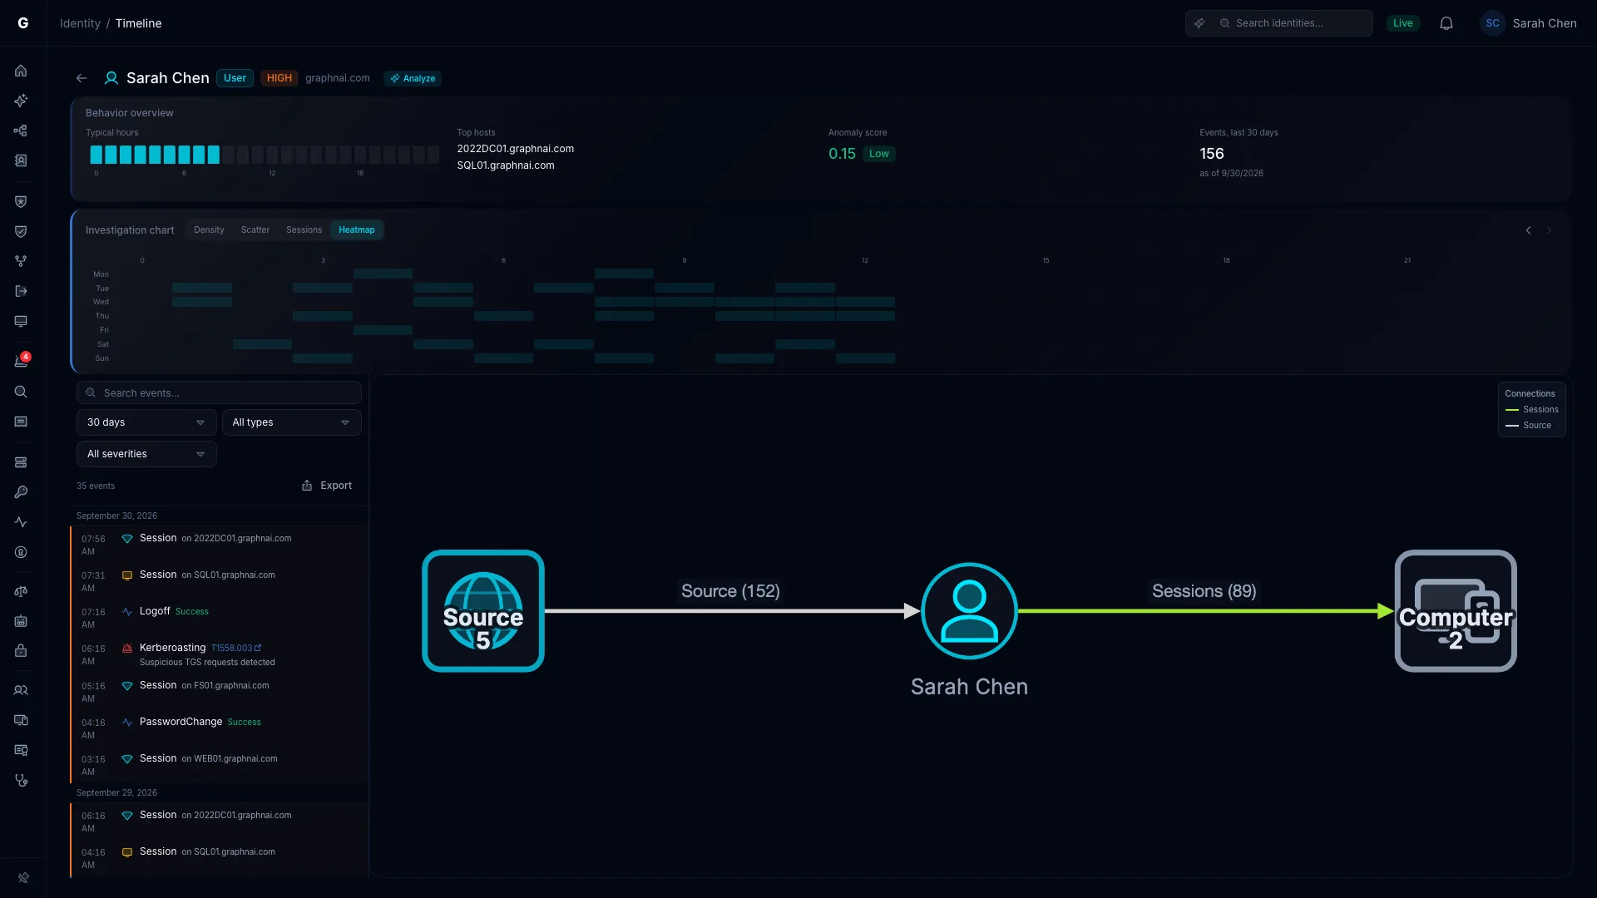
Task: Open the All types filter dropdown
Action: [x=291, y=422]
